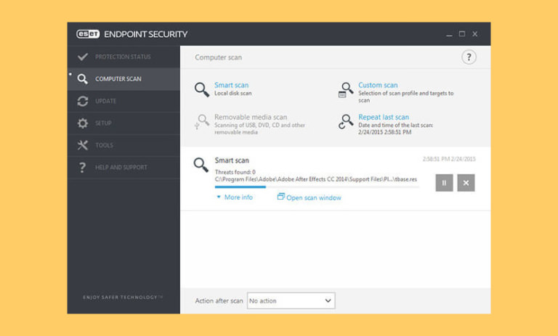
Task: Click the Protection Status checkmark icon
Action: click(83, 57)
